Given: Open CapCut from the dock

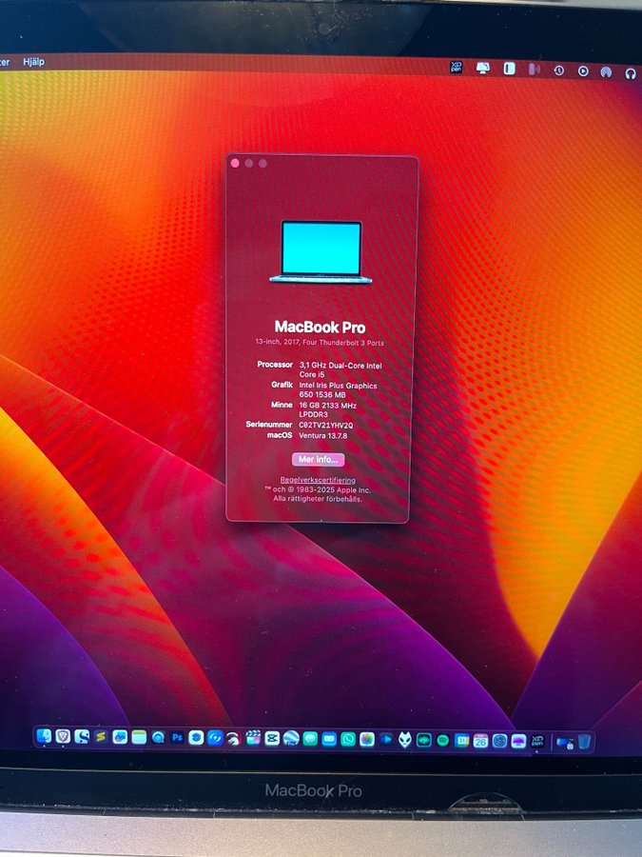Looking at the screenshot, I should pos(272,739).
